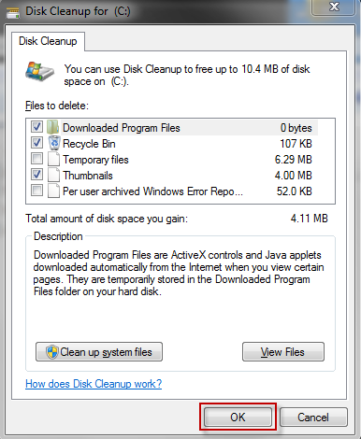Uncheck the Recycle Bin checkbox
The width and height of the screenshot is (361, 439).
tap(36, 143)
